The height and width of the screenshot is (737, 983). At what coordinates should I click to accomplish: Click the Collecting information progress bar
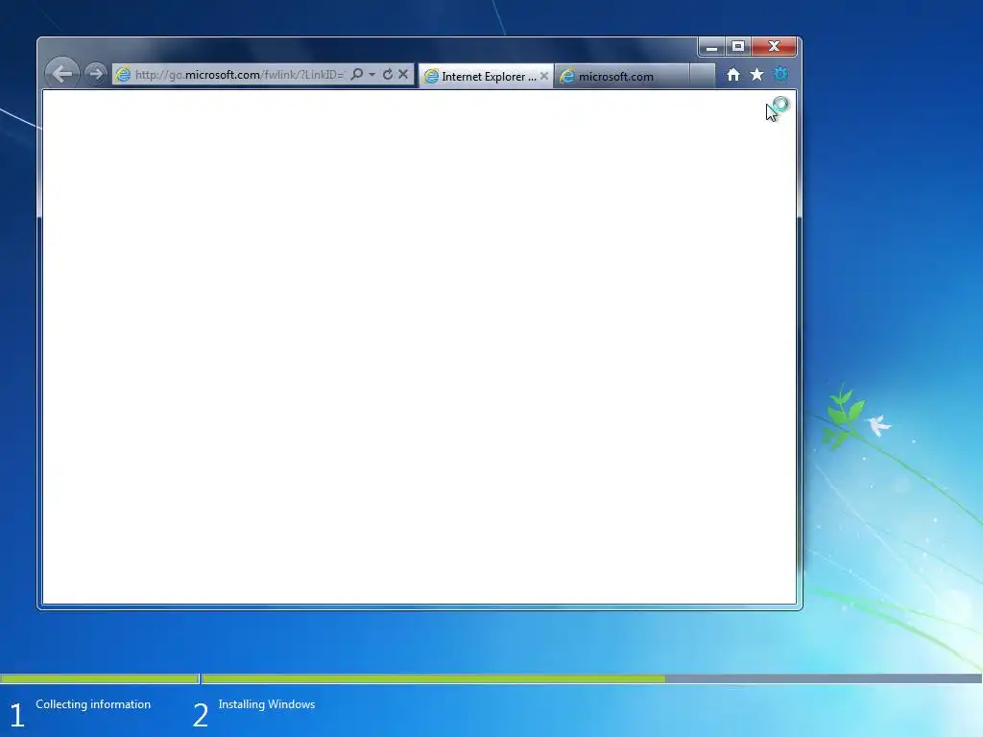point(99,678)
